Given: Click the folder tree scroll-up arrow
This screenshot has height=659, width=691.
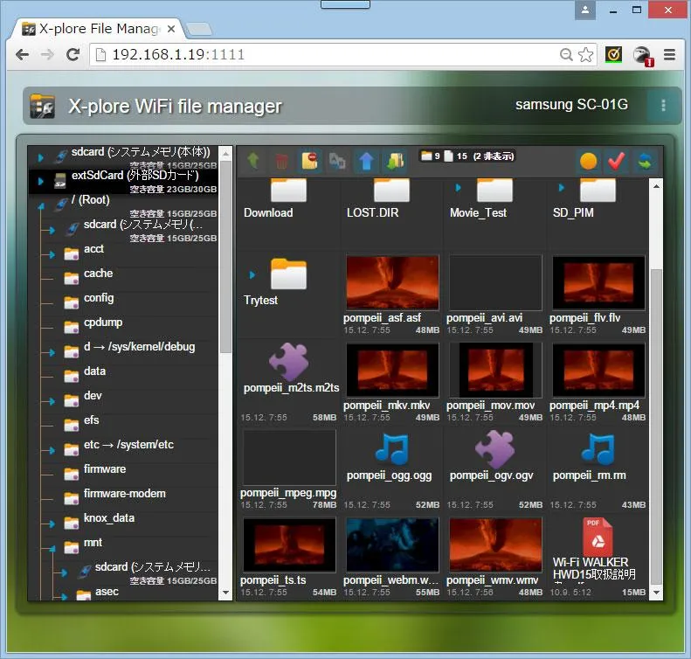Looking at the screenshot, I should pos(225,154).
